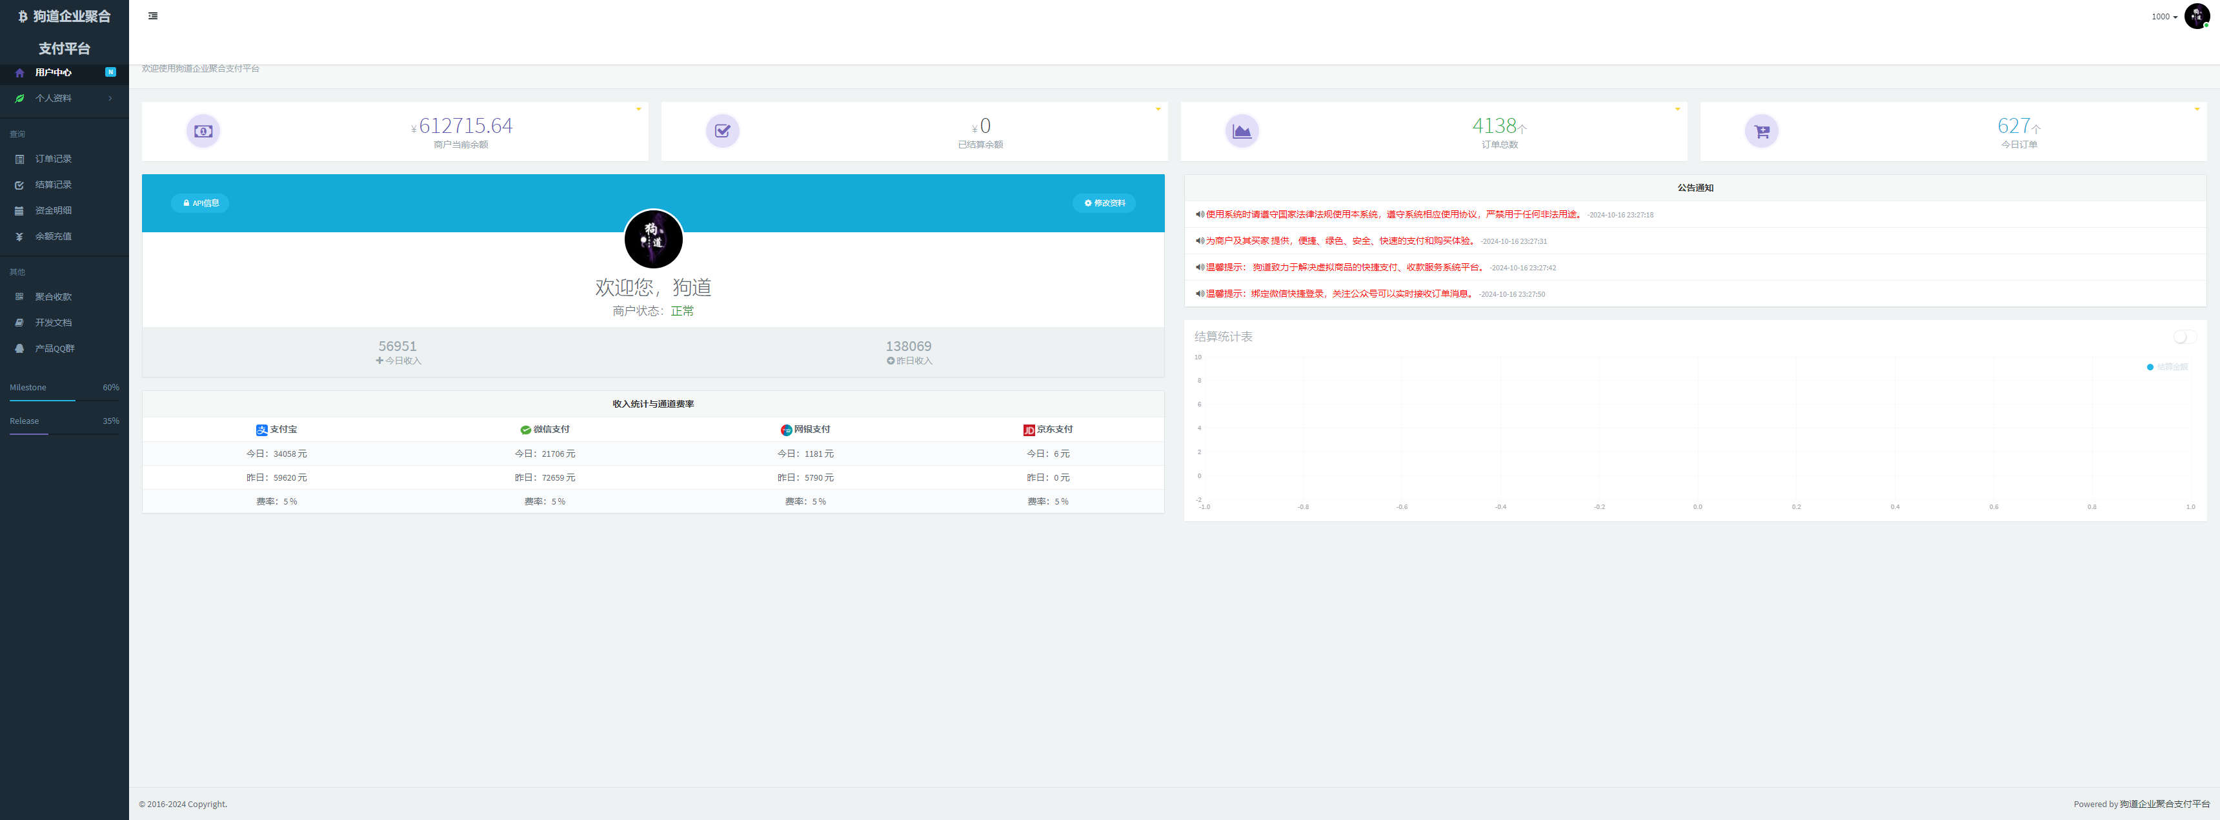Open 订单记录 in the sidebar menu
The width and height of the screenshot is (2220, 820).
coord(54,159)
